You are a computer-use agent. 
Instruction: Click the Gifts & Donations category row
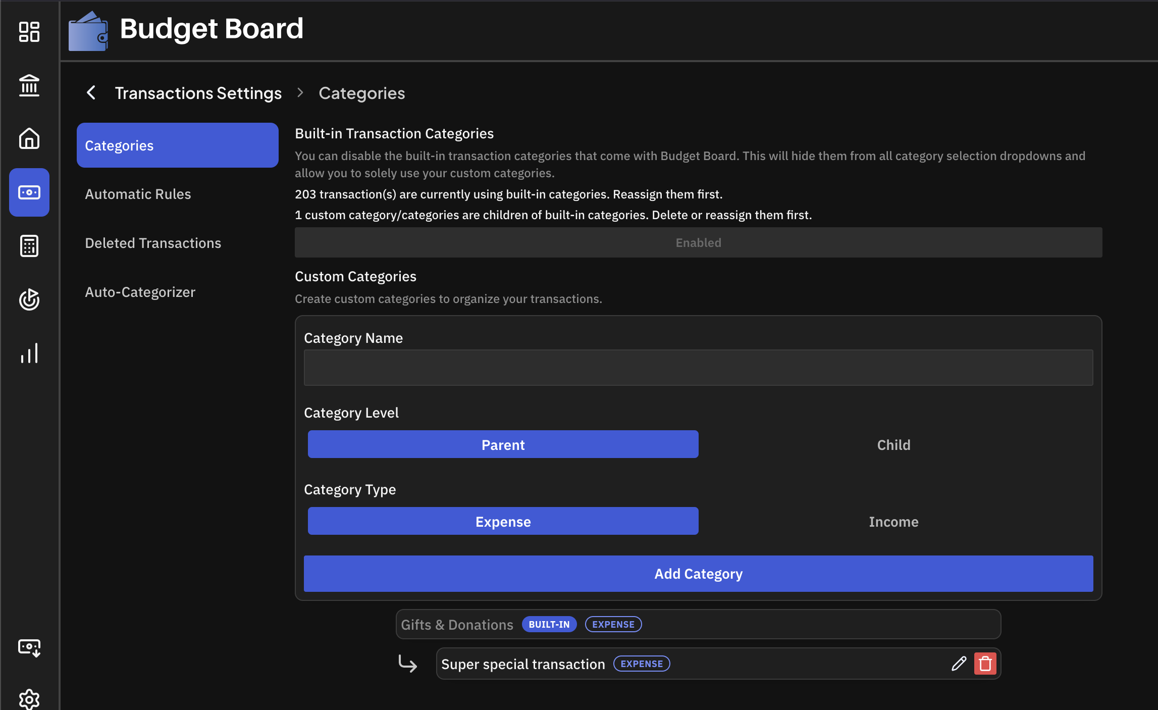699,624
